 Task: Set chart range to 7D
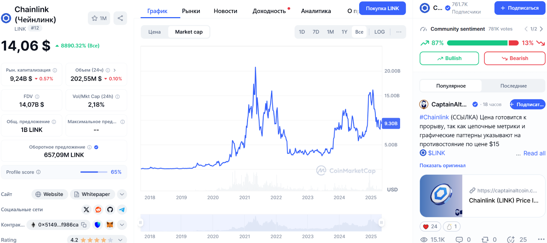point(316,32)
